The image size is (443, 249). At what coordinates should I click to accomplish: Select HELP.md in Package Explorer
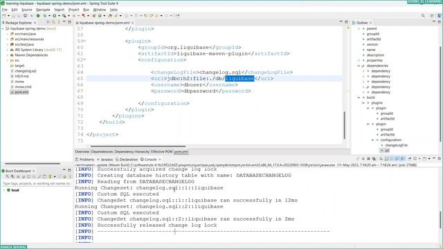tap(21, 76)
